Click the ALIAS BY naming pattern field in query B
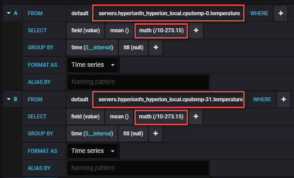294x178 pixels. 138,168
